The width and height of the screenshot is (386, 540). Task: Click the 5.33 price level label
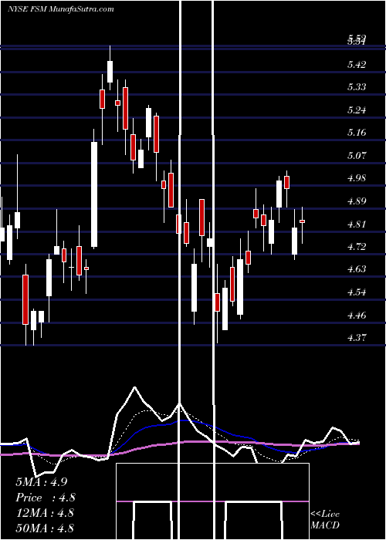pyautogui.click(x=357, y=86)
